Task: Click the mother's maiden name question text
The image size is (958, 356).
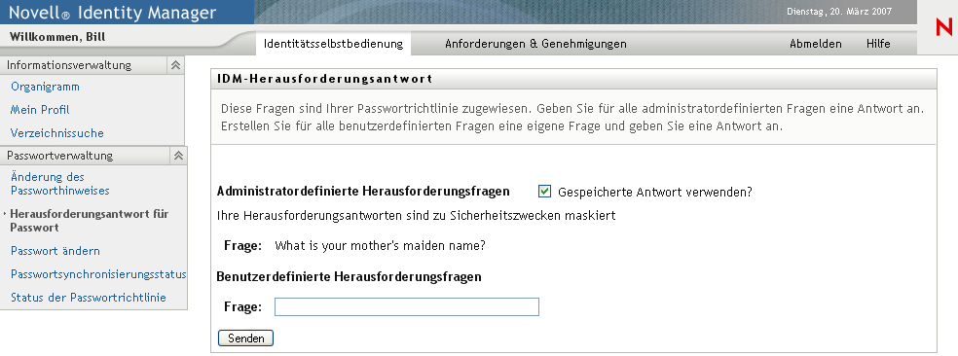Action: [x=380, y=245]
